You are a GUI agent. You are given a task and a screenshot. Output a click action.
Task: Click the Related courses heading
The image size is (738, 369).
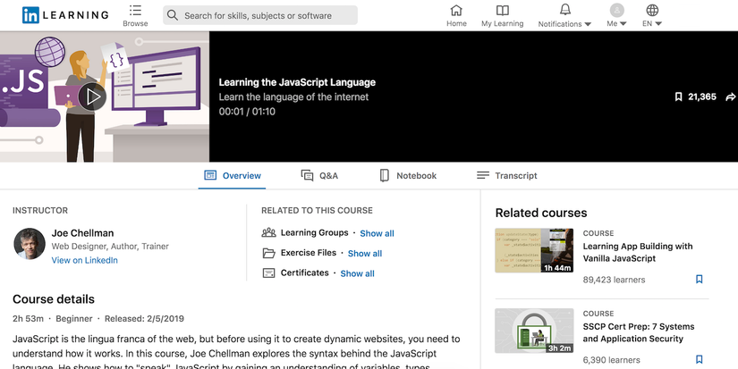click(x=541, y=213)
